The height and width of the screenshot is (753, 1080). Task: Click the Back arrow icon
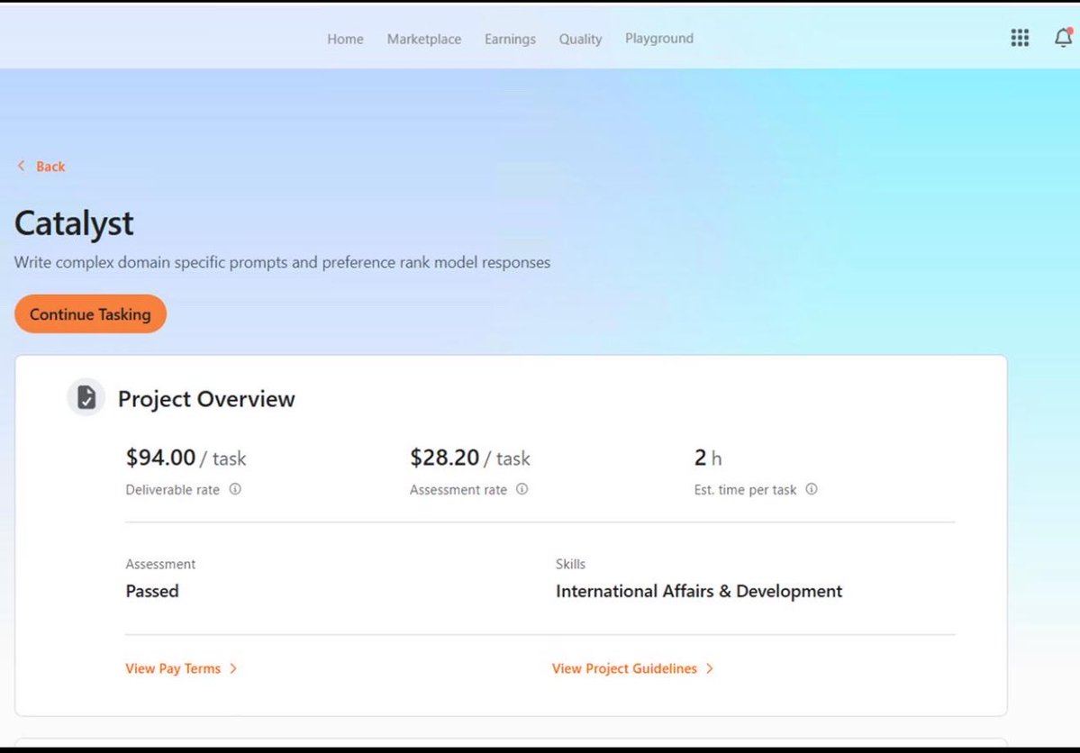point(22,166)
